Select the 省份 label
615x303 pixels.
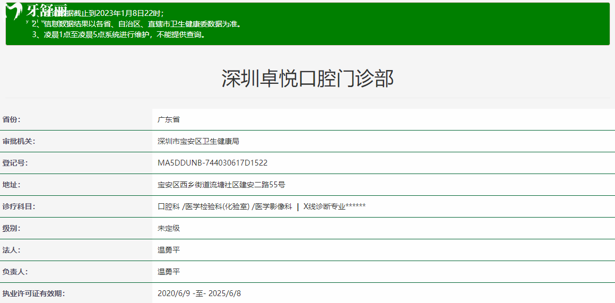pyautogui.click(x=11, y=119)
